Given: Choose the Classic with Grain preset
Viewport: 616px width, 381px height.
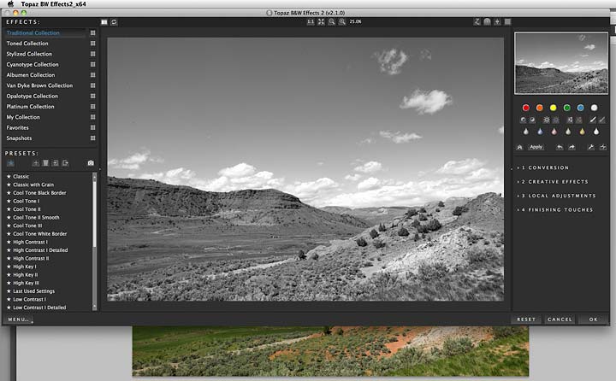Looking at the screenshot, I should tap(33, 185).
